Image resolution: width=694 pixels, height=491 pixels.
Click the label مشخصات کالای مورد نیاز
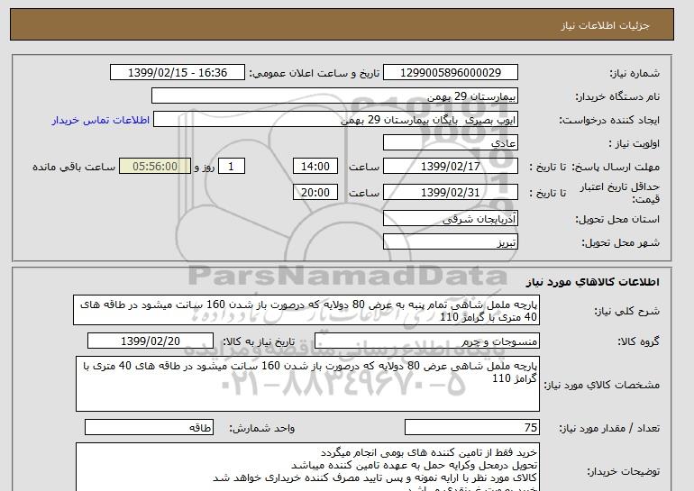tap(602, 385)
